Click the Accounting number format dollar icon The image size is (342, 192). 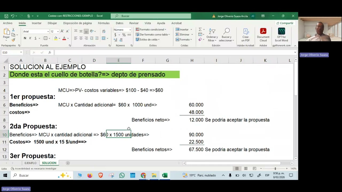tap(115, 35)
